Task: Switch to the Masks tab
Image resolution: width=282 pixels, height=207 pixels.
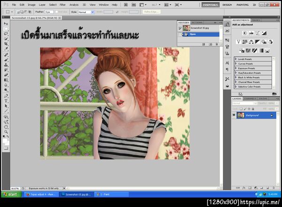Action: click(256, 20)
